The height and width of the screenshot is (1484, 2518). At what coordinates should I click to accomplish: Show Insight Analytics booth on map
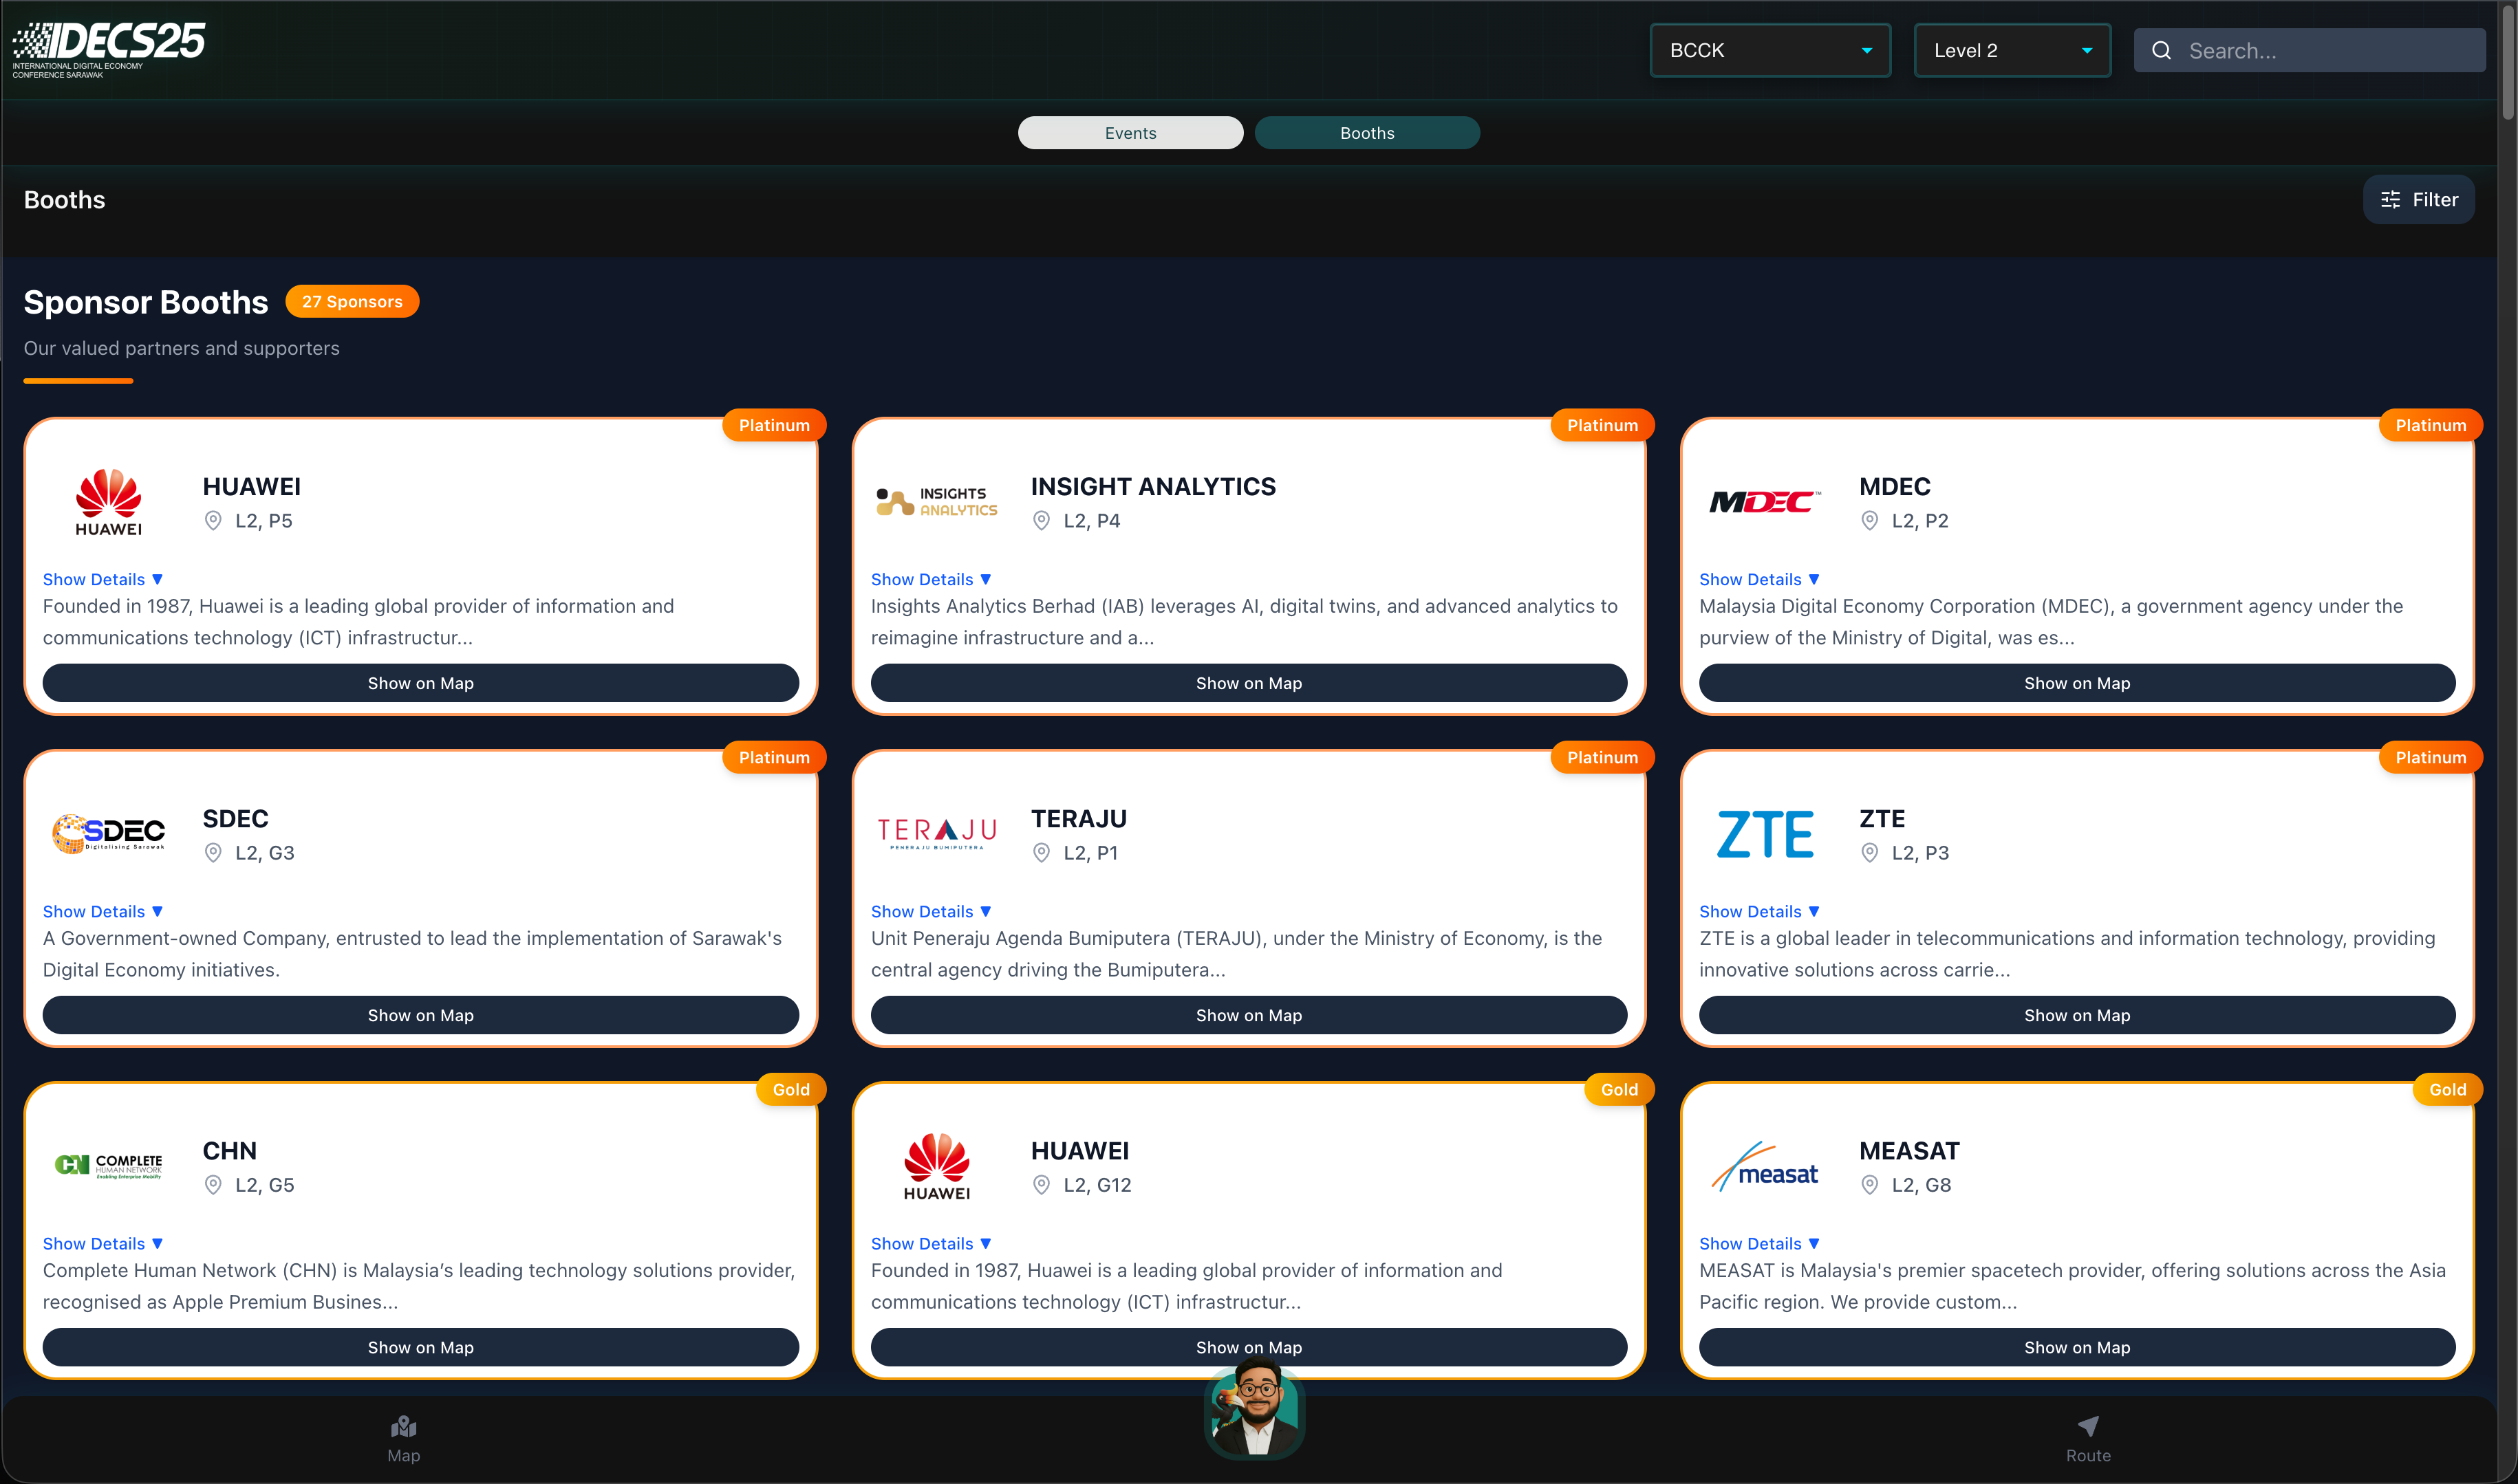1249,683
